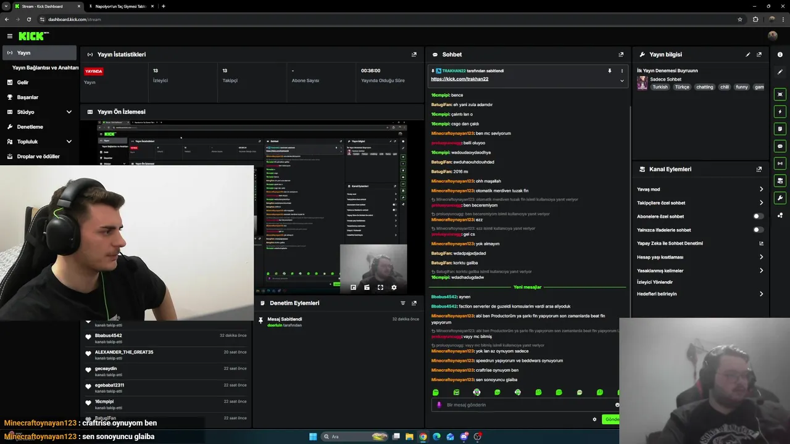
Task: Open more options on pinned message
Action: click(x=622, y=71)
